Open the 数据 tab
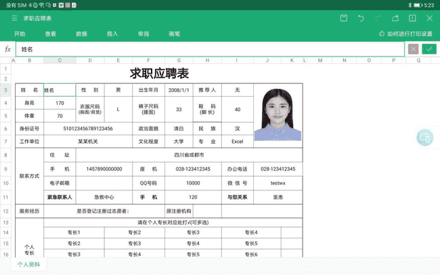The height and width of the screenshot is (275, 440). coord(81,33)
